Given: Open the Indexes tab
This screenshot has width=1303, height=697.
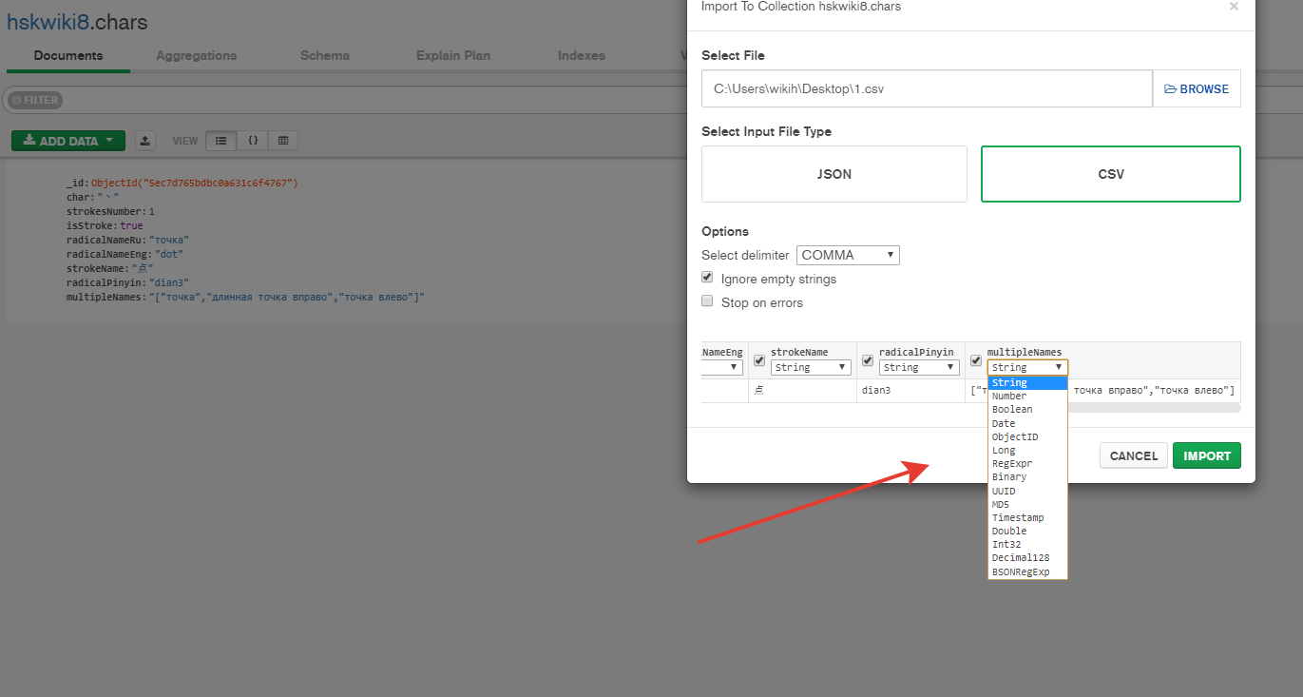Looking at the screenshot, I should [x=582, y=55].
